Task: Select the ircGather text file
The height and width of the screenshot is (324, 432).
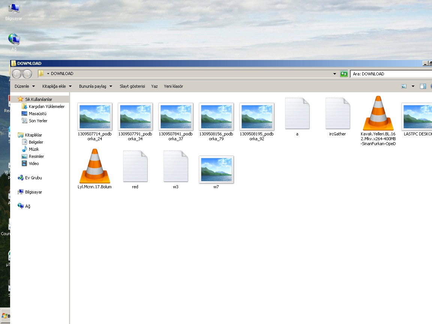Action: click(337, 114)
